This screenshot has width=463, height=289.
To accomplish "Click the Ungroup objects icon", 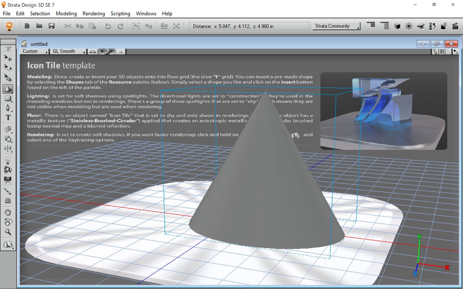I will [149, 26].
